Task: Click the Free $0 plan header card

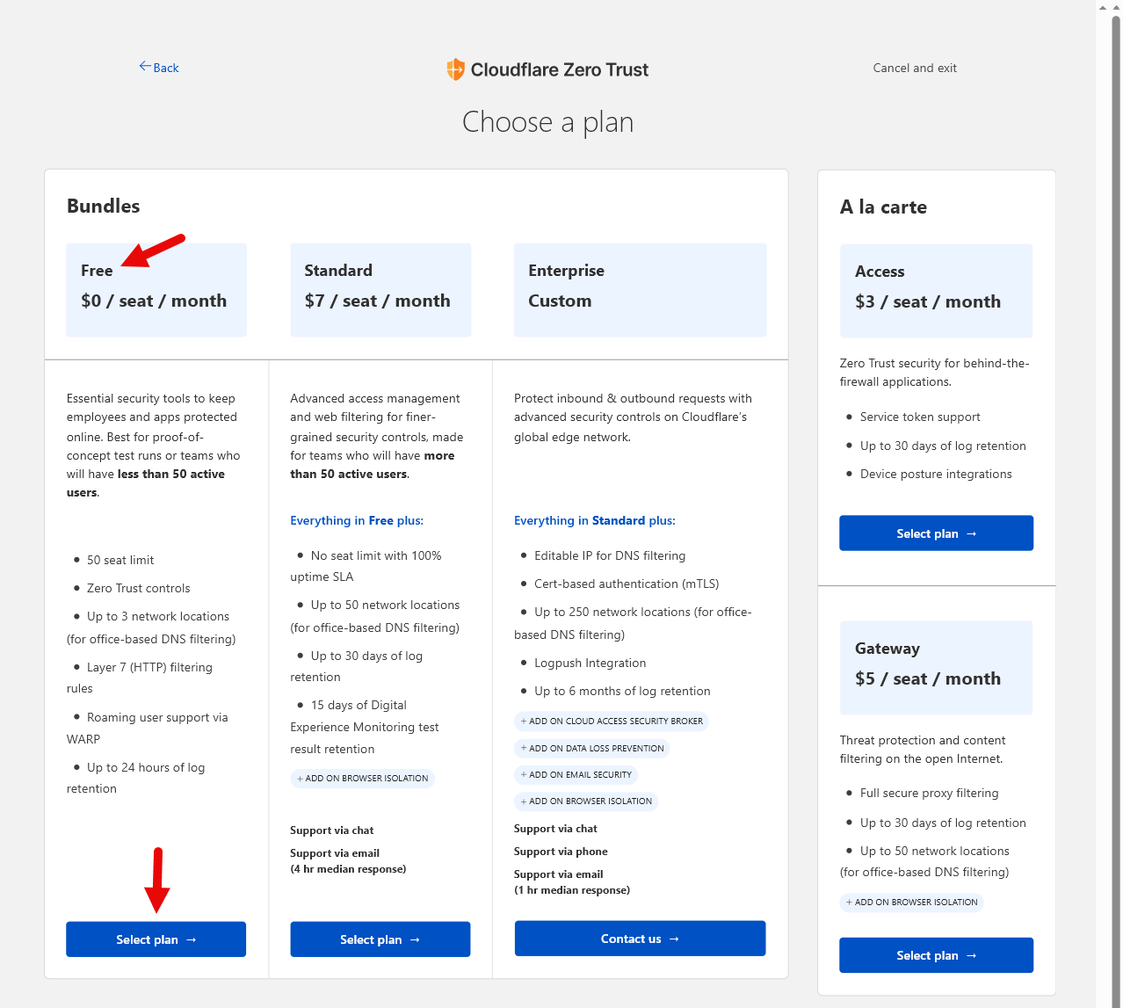Action: click(156, 290)
